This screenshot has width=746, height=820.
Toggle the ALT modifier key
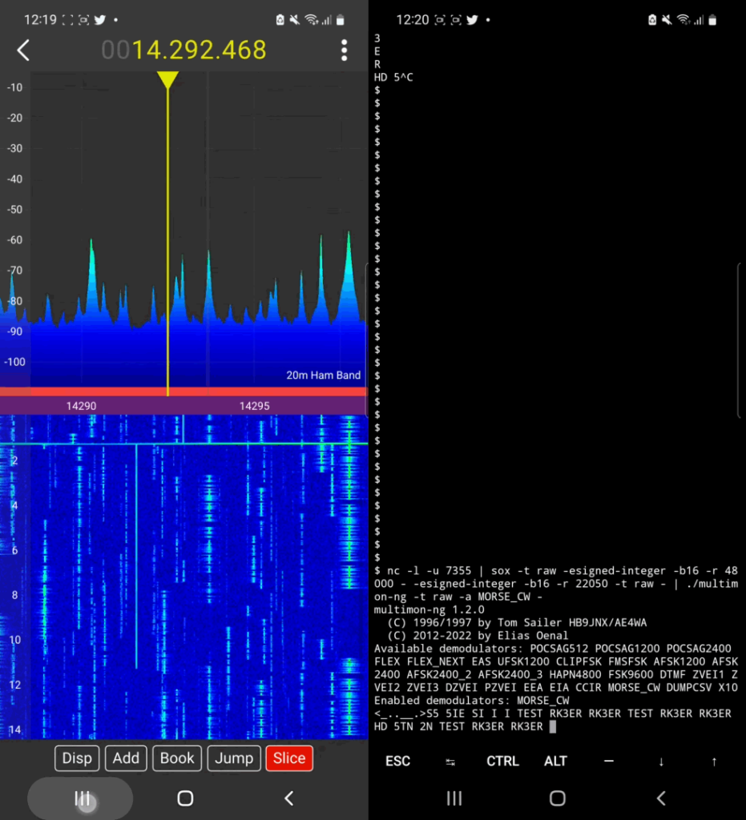(555, 761)
